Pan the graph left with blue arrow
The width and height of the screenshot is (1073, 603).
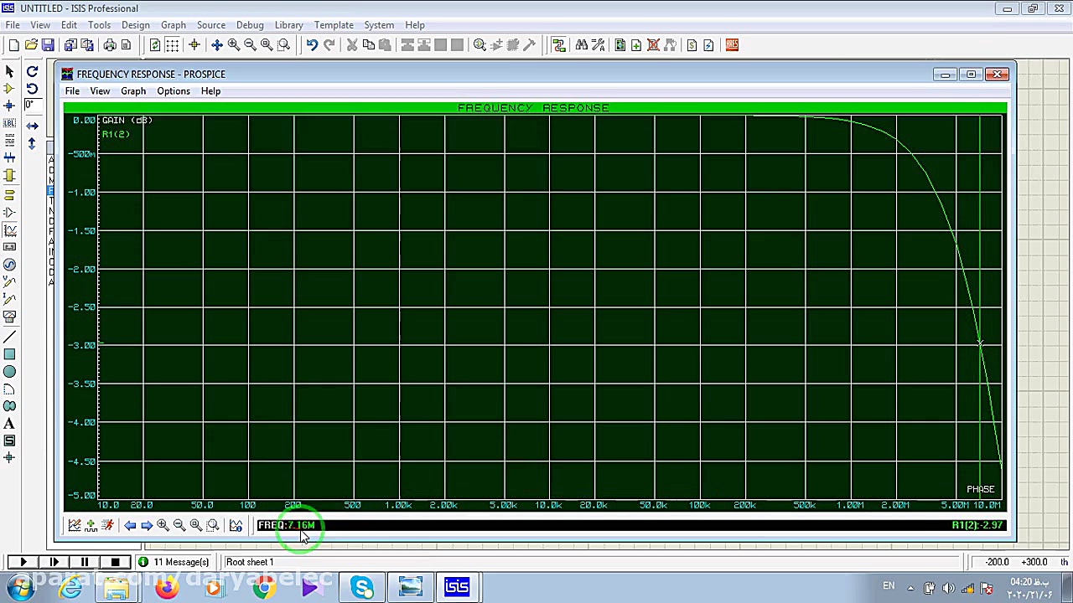pyautogui.click(x=130, y=525)
